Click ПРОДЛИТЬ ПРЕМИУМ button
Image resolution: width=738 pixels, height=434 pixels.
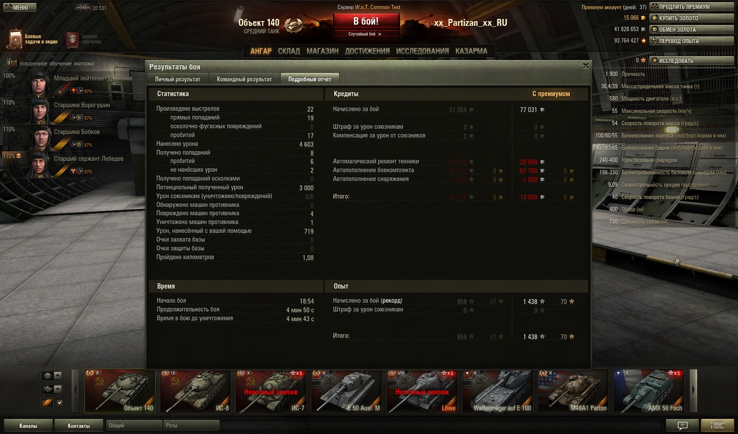[691, 7]
